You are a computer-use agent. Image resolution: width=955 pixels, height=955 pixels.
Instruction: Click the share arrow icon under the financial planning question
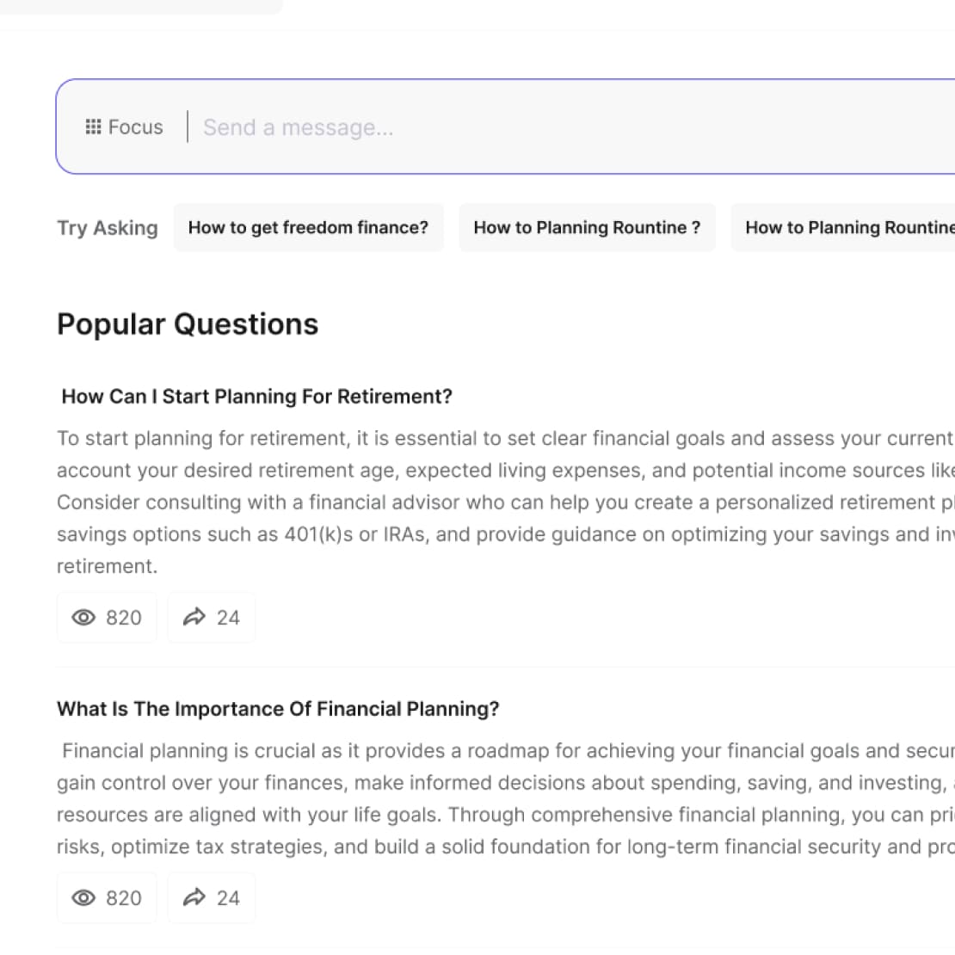pos(194,897)
